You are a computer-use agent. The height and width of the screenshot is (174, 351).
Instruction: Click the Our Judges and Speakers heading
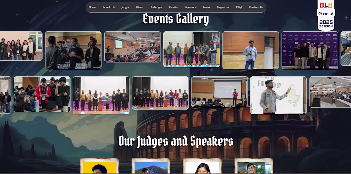(176, 141)
